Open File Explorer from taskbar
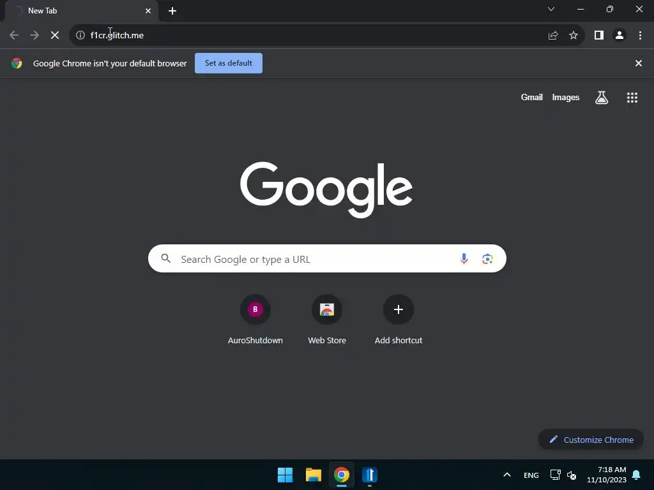Screen dimensions: 654x490 [x=313, y=475]
